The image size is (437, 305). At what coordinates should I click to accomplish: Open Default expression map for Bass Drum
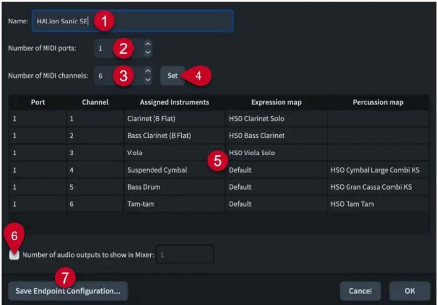coord(276,187)
